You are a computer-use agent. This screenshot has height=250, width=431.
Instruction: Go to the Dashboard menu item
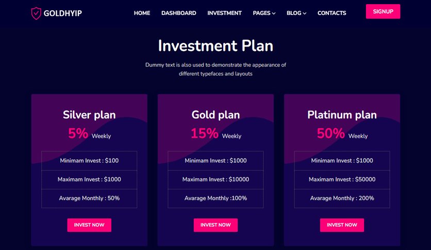pos(179,13)
